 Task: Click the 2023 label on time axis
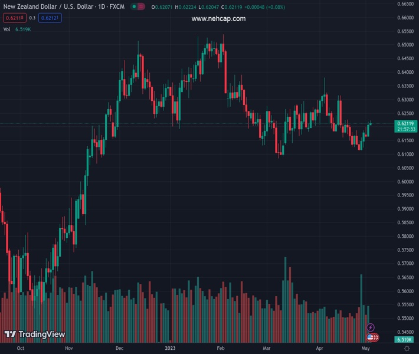pos(170,349)
